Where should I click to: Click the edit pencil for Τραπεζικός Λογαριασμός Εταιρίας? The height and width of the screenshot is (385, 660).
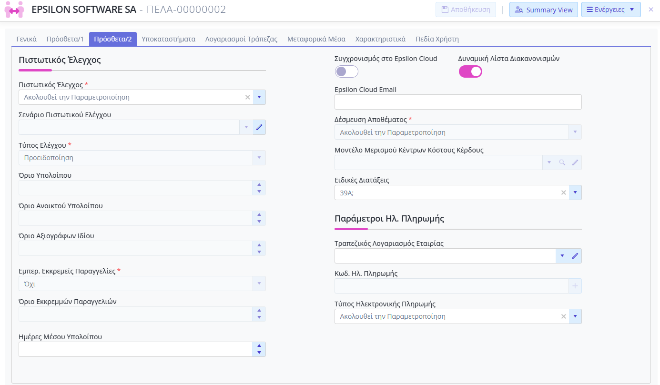tap(575, 256)
